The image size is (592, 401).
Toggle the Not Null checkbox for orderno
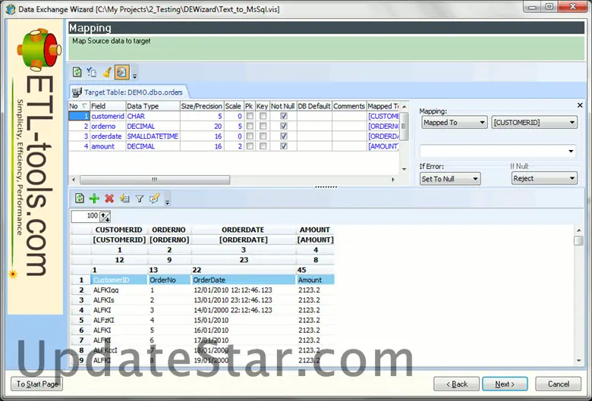point(284,126)
